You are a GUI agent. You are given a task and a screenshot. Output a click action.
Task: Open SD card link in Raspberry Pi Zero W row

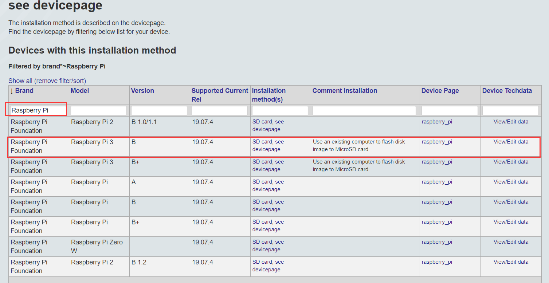click(x=262, y=242)
